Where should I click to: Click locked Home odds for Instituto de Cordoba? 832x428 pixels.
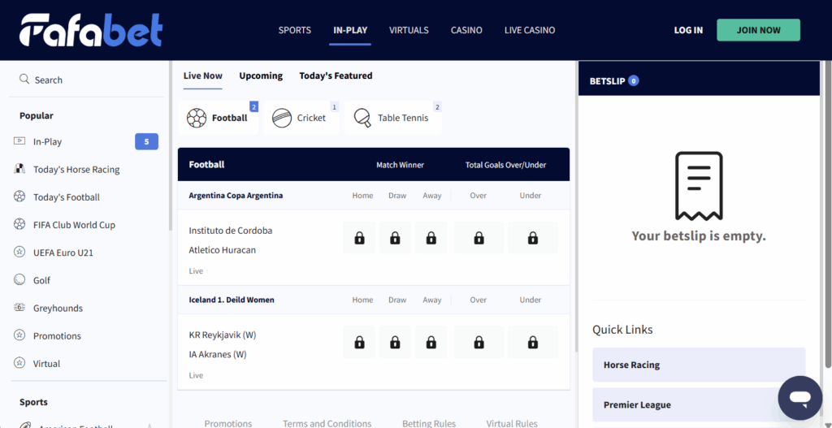[359, 238]
